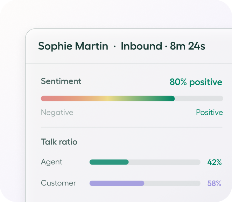This screenshot has height=202, width=232.
Task: Click the Negative scale label
Action: click(57, 113)
